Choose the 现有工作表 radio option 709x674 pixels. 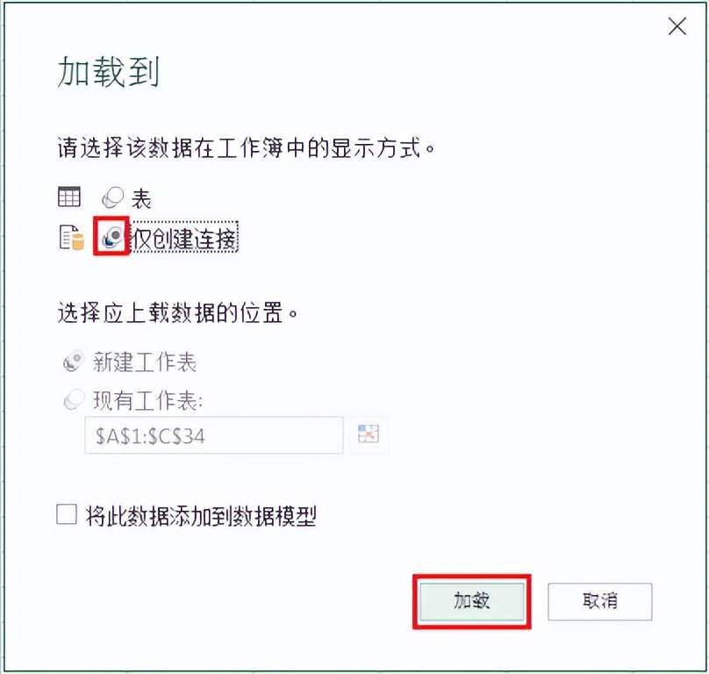75,399
